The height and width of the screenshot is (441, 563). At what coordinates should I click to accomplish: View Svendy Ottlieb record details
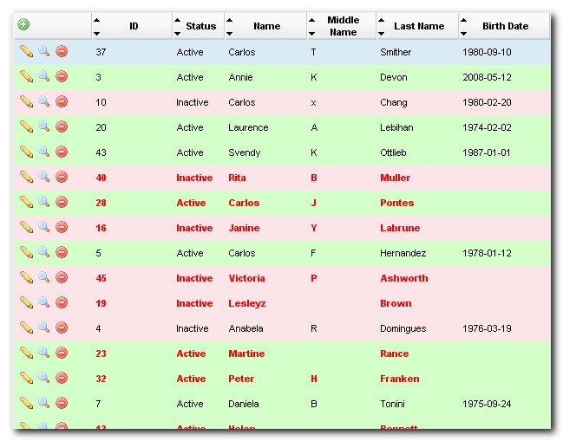(x=43, y=152)
